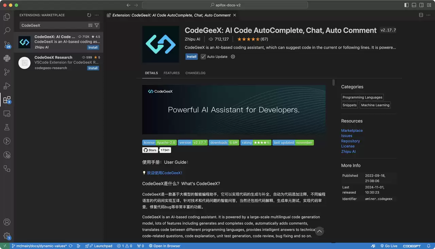Click the version v2.17.7 badge
Image resolution: width=435 pixels, height=249 pixels.
click(192, 143)
